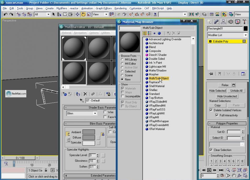Toggle Clear Selection checkbox
Image resolution: width=250 pixels, height=180 pixels.
point(211,150)
